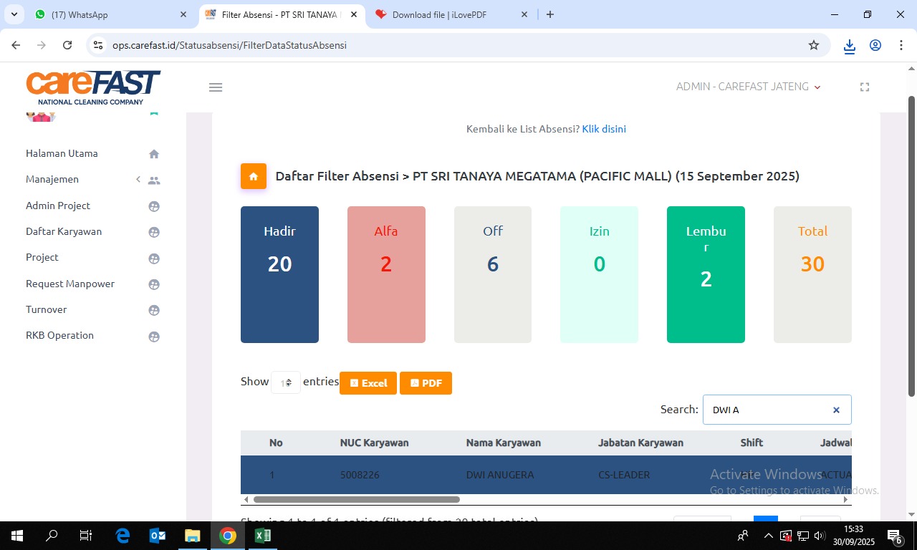This screenshot has width=917, height=550.
Task: Click into the Search input field
Action: [767, 410]
